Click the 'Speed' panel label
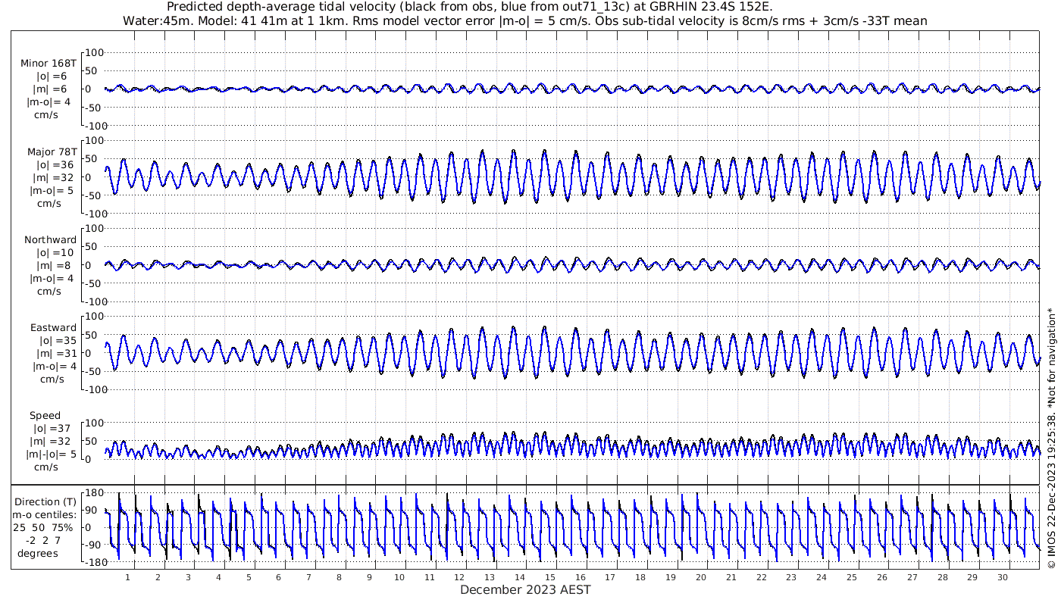Viewport: 1061px width, 606px height. click(45, 416)
